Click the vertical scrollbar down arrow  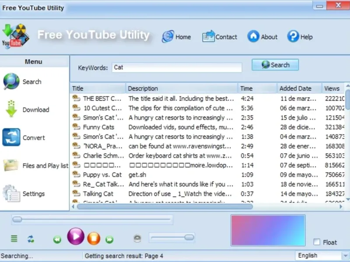point(347,200)
